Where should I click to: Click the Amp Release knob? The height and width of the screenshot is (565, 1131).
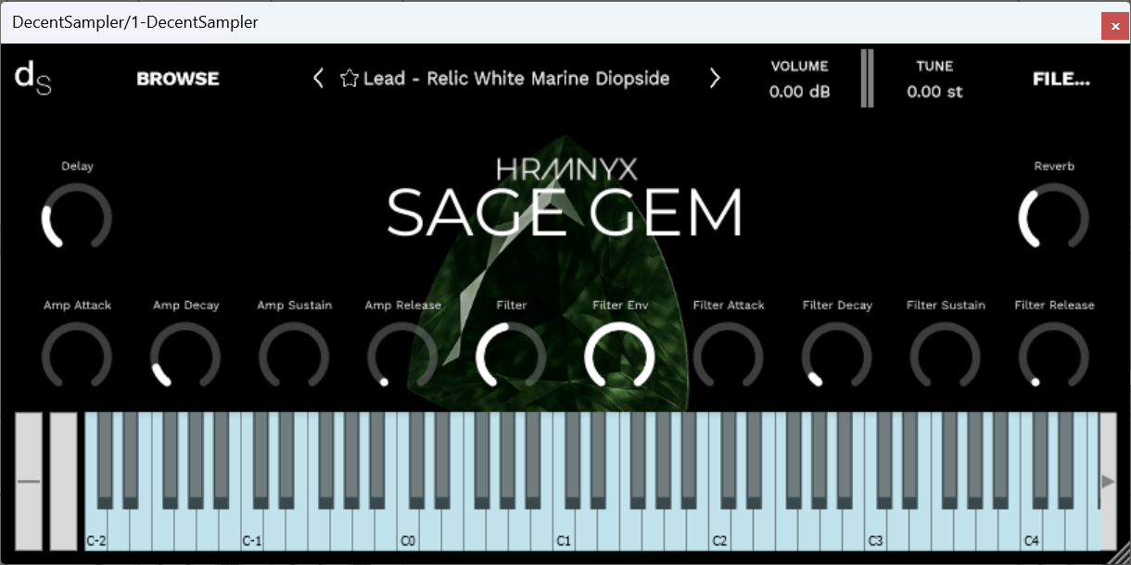[x=402, y=357]
